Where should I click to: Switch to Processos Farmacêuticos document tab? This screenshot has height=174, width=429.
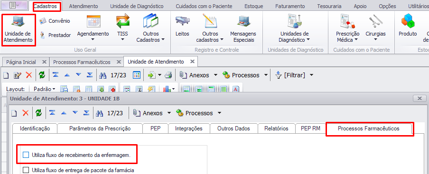82,62
